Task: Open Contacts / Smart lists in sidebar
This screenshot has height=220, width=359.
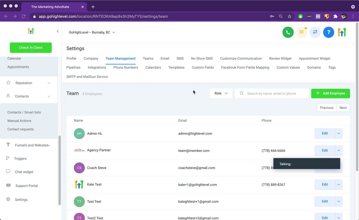Action: coord(24,112)
